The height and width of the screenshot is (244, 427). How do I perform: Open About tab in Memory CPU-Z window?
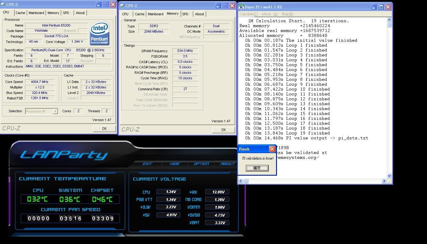[199, 14]
